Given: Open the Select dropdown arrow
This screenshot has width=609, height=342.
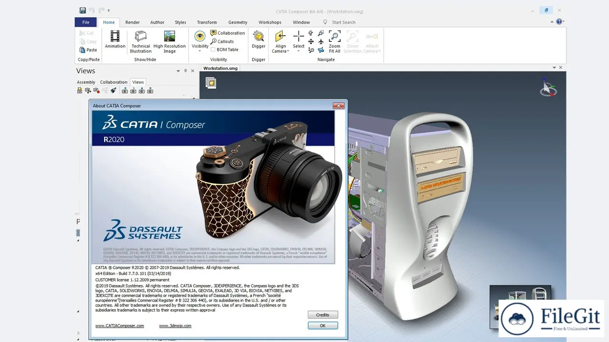Looking at the screenshot, I should pyautogui.click(x=298, y=51).
